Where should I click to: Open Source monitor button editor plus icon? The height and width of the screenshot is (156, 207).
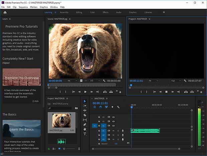click(x=120, y=92)
